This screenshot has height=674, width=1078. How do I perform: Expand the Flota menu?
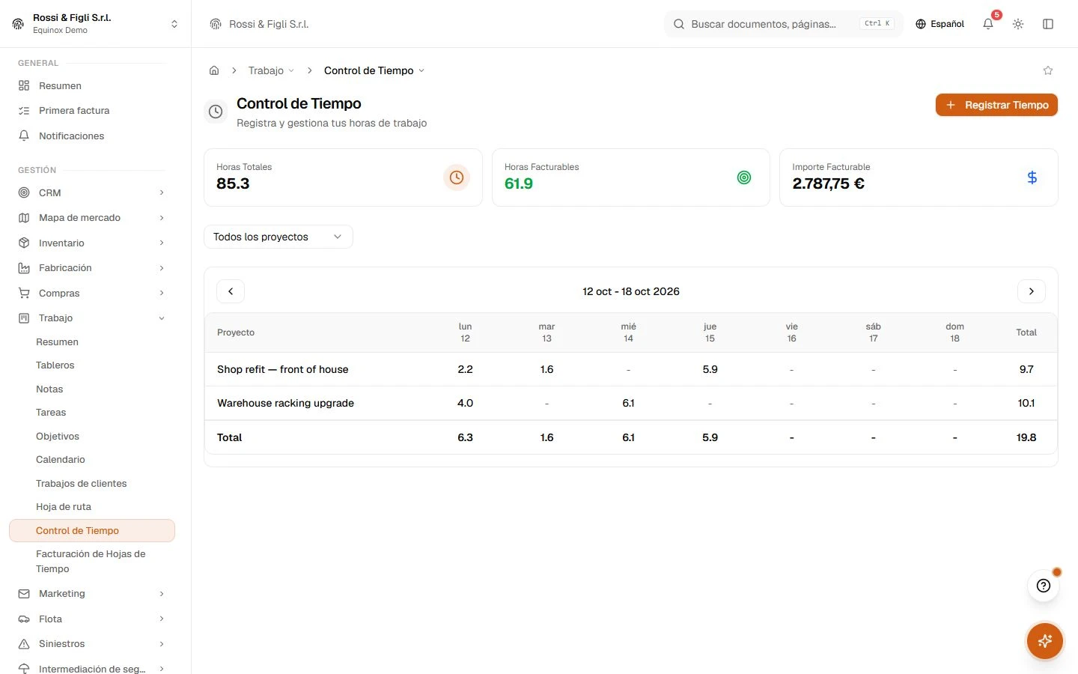(92, 619)
